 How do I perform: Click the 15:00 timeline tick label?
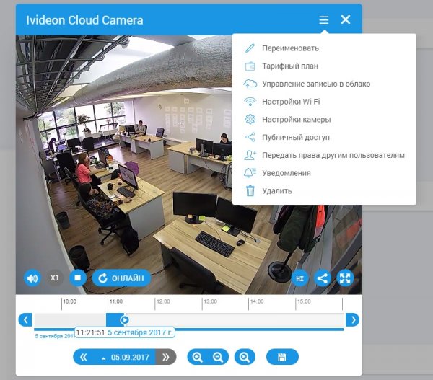pyautogui.click(x=304, y=301)
